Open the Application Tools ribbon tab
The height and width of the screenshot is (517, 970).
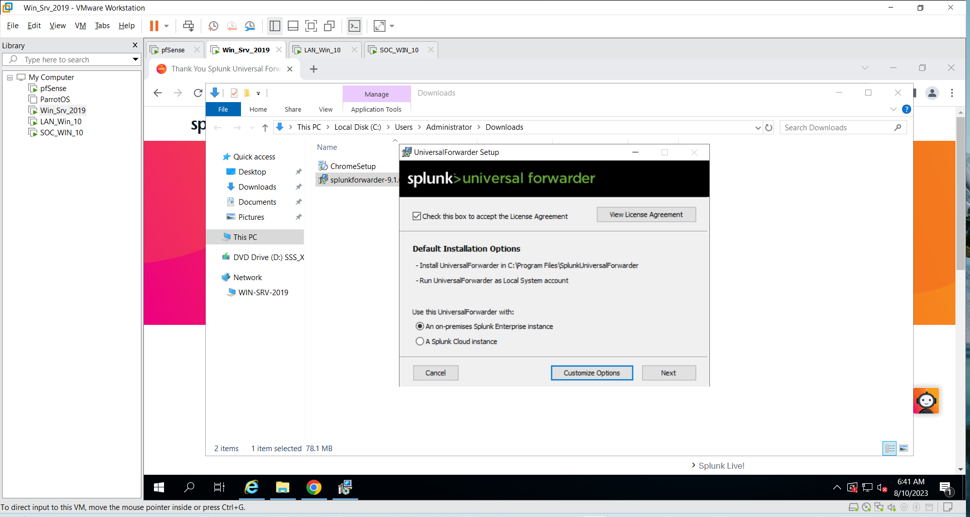point(376,109)
